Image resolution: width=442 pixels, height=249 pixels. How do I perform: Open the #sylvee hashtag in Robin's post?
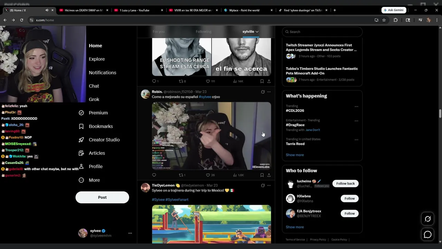pos(205,97)
